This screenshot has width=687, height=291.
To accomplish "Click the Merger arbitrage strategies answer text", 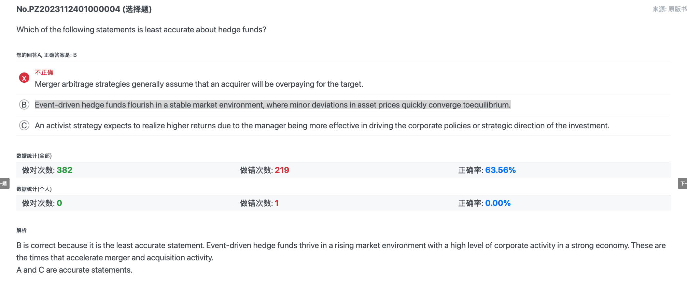I will click(x=199, y=84).
